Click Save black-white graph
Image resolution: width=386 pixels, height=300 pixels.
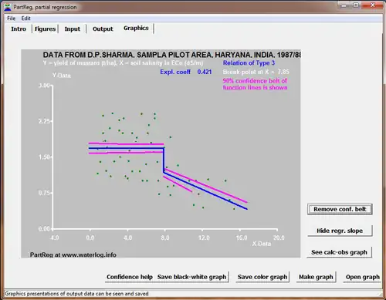click(192, 277)
